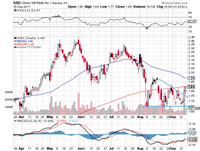Screen dimensions: 200x151
Task: Click the MACD histogram tag 0.018
Action: pyautogui.click(x=192, y=132)
